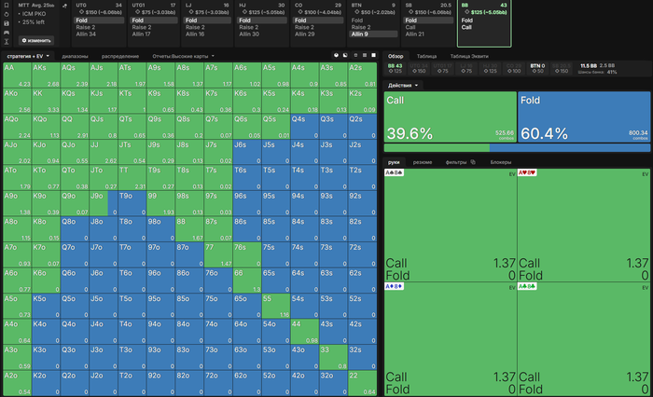This screenshot has width=653, height=397.
Task: Select the AA cell in range grid
Action: click(x=17, y=75)
